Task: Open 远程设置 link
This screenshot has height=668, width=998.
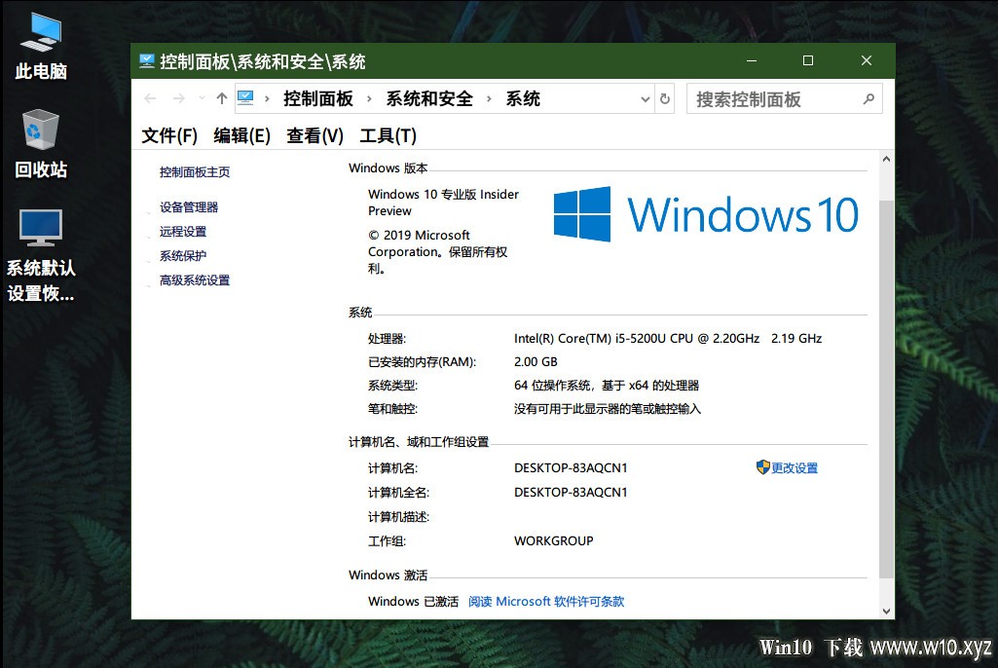Action: pyautogui.click(x=183, y=231)
